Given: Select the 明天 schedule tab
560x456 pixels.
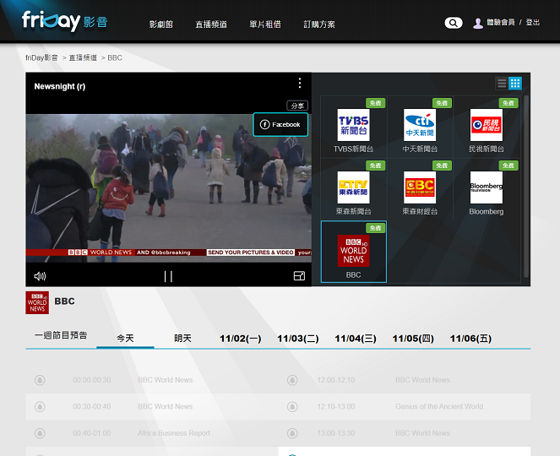Looking at the screenshot, I should coord(182,338).
